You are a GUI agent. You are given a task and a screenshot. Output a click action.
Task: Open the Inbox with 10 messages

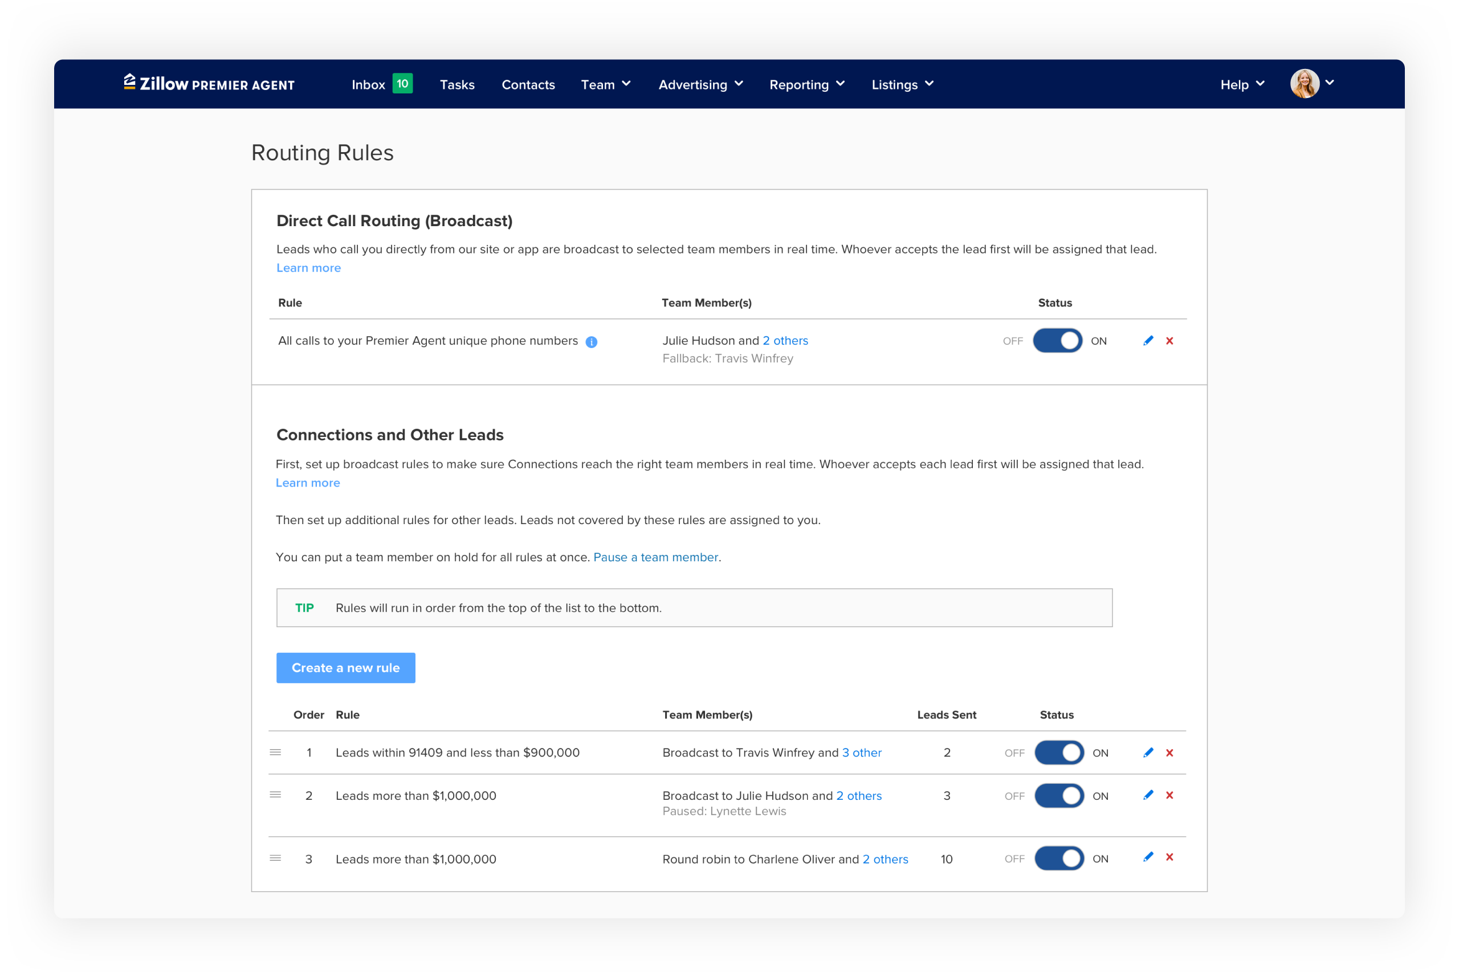tap(381, 84)
